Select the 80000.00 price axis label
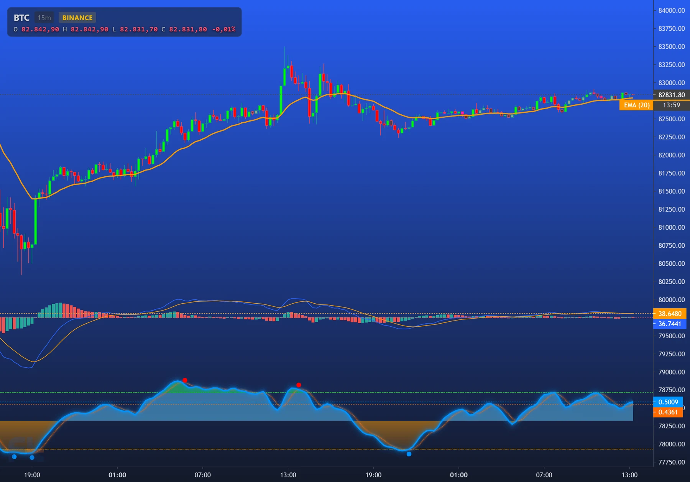Image resolution: width=690 pixels, height=482 pixels. click(x=672, y=300)
